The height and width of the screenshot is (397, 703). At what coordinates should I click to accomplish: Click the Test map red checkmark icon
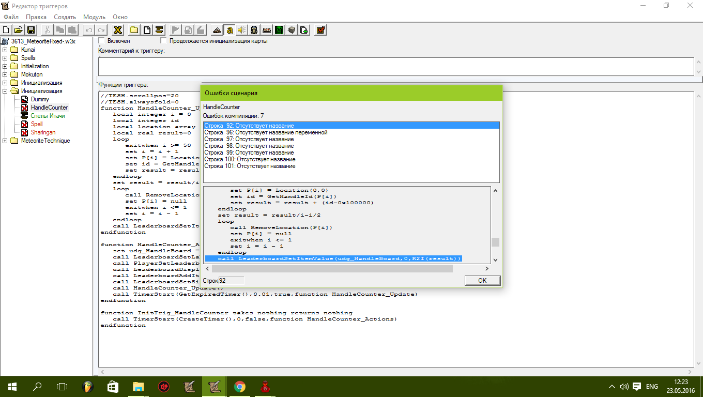[x=320, y=30]
